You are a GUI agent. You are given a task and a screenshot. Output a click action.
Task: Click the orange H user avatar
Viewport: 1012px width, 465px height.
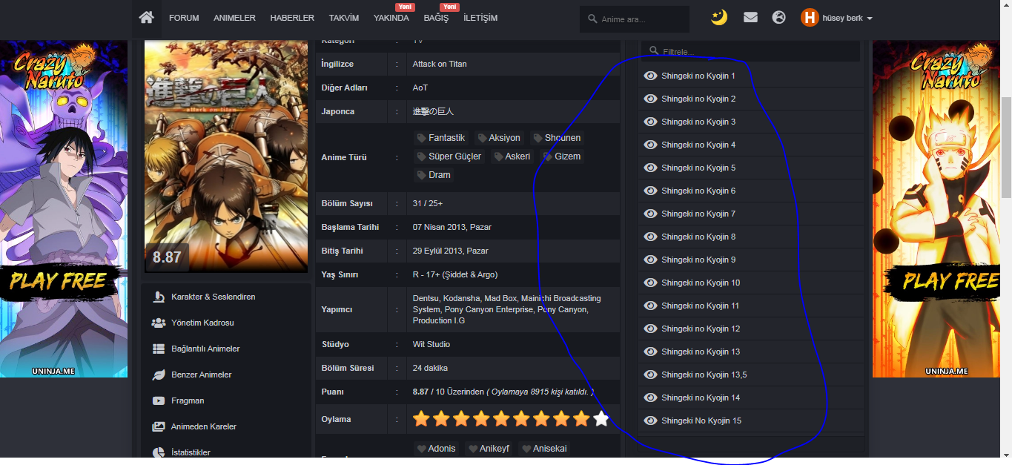coord(810,18)
